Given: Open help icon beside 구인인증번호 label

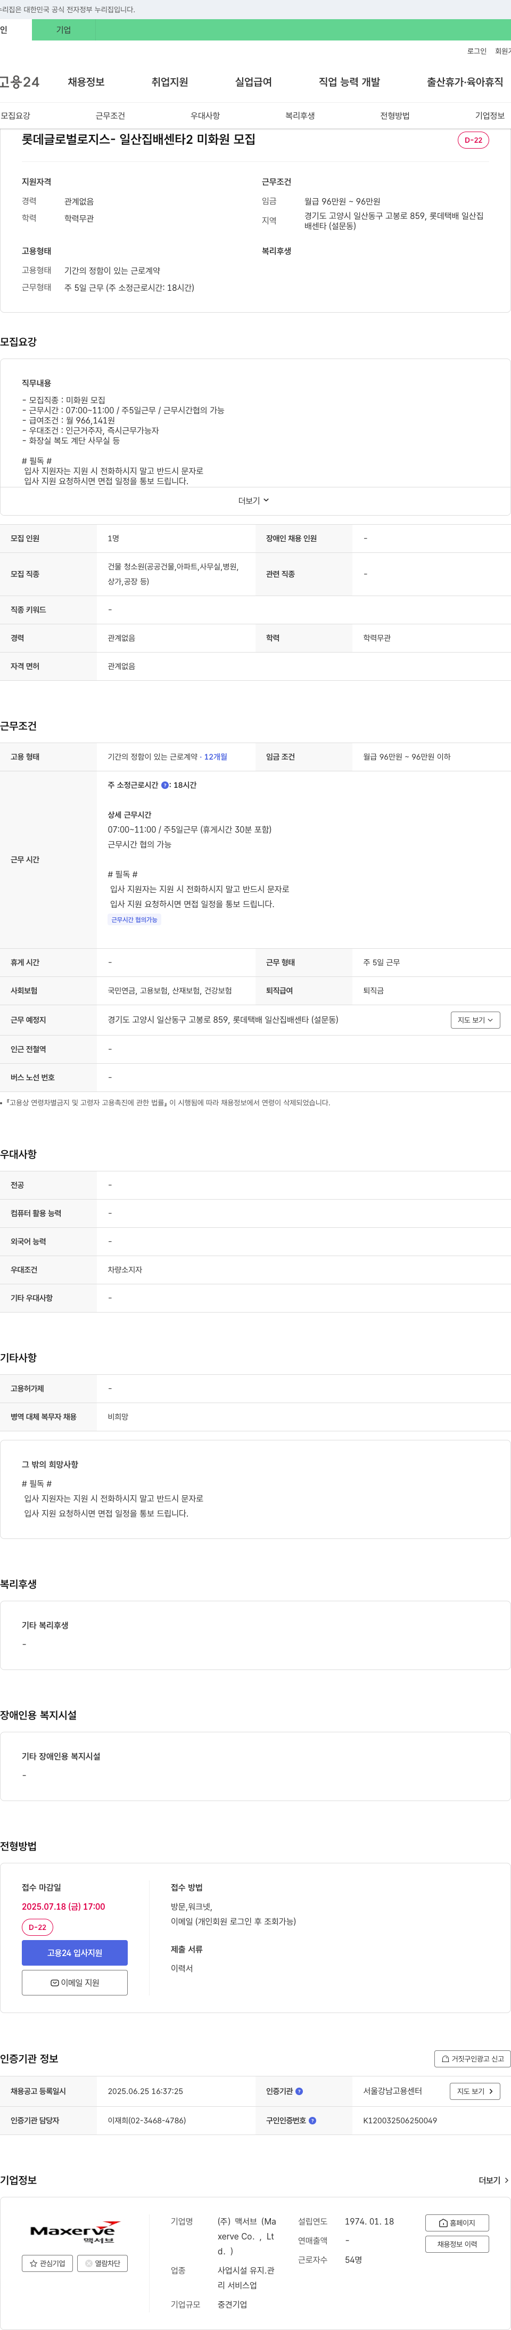Looking at the screenshot, I should (x=313, y=2120).
